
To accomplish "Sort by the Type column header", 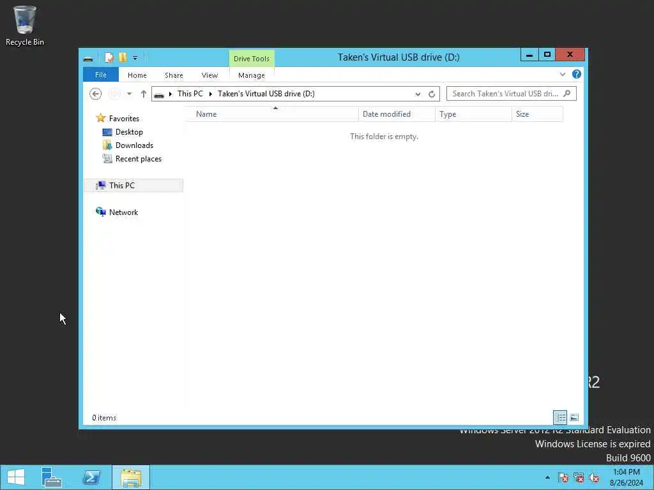I will click(473, 114).
